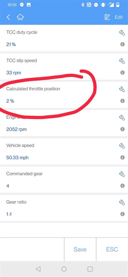The height and width of the screenshot is (277, 128).
Task: Click the Edit text label
Action: click(x=119, y=17)
